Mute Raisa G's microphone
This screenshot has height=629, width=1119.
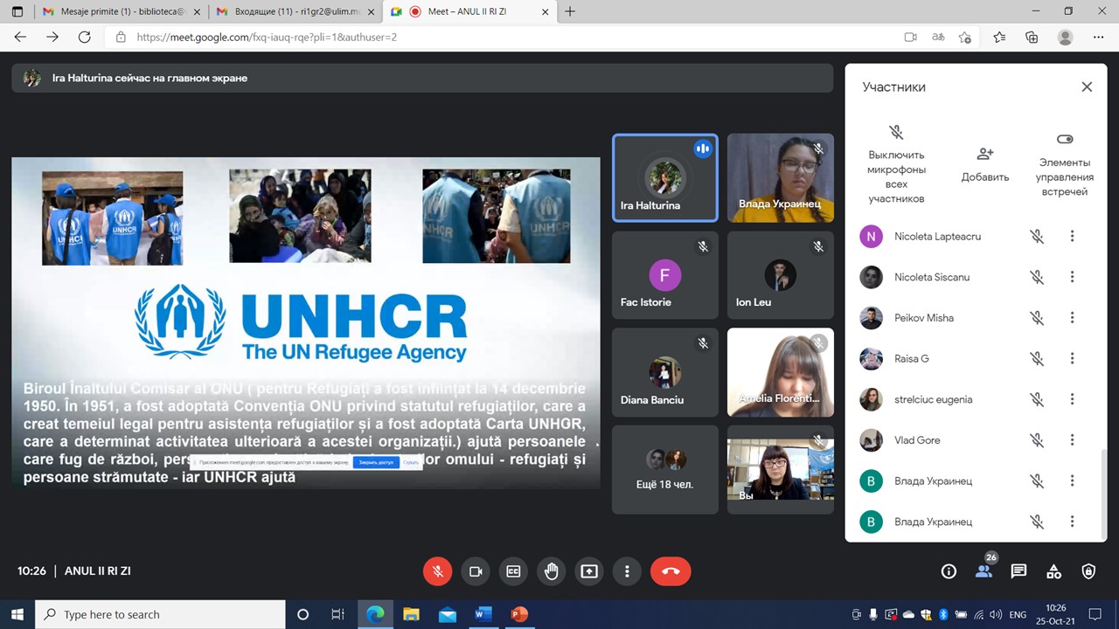tap(1037, 359)
